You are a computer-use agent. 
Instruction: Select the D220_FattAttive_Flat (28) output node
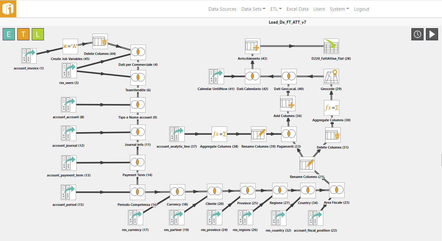(331, 46)
